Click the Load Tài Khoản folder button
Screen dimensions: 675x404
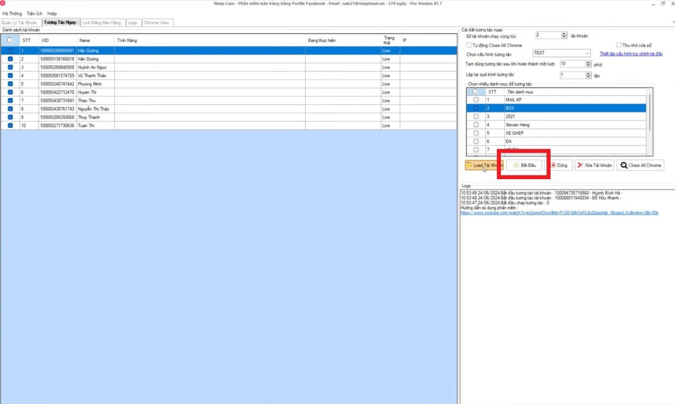484,165
